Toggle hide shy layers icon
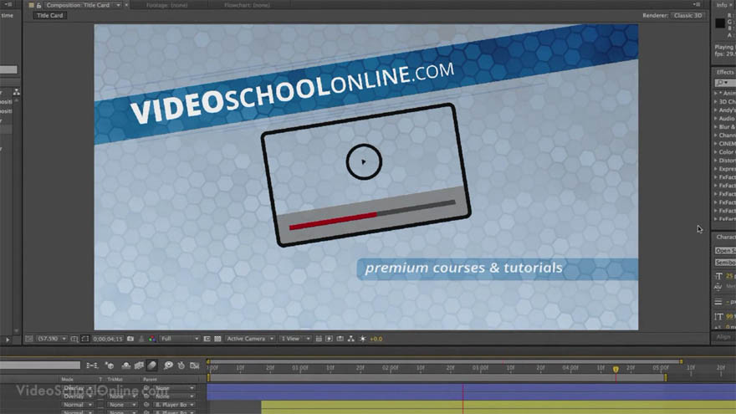This screenshot has height=414, width=736. pyautogui.click(x=125, y=365)
